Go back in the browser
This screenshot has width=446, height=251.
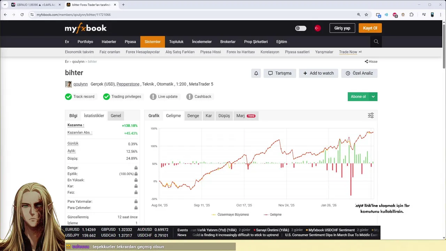click(5, 15)
